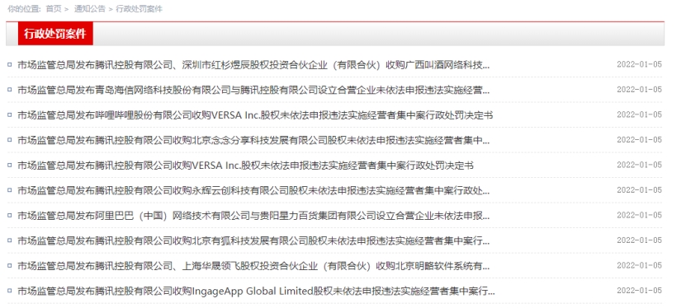The width and height of the screenshot is (686, 308).
Task: Click date 2022-01-05 on 阿里巴巴 row
Action: (639, 215)
